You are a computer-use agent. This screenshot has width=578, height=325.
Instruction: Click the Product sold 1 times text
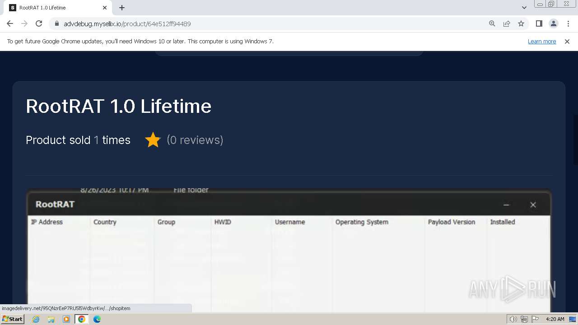78,140
